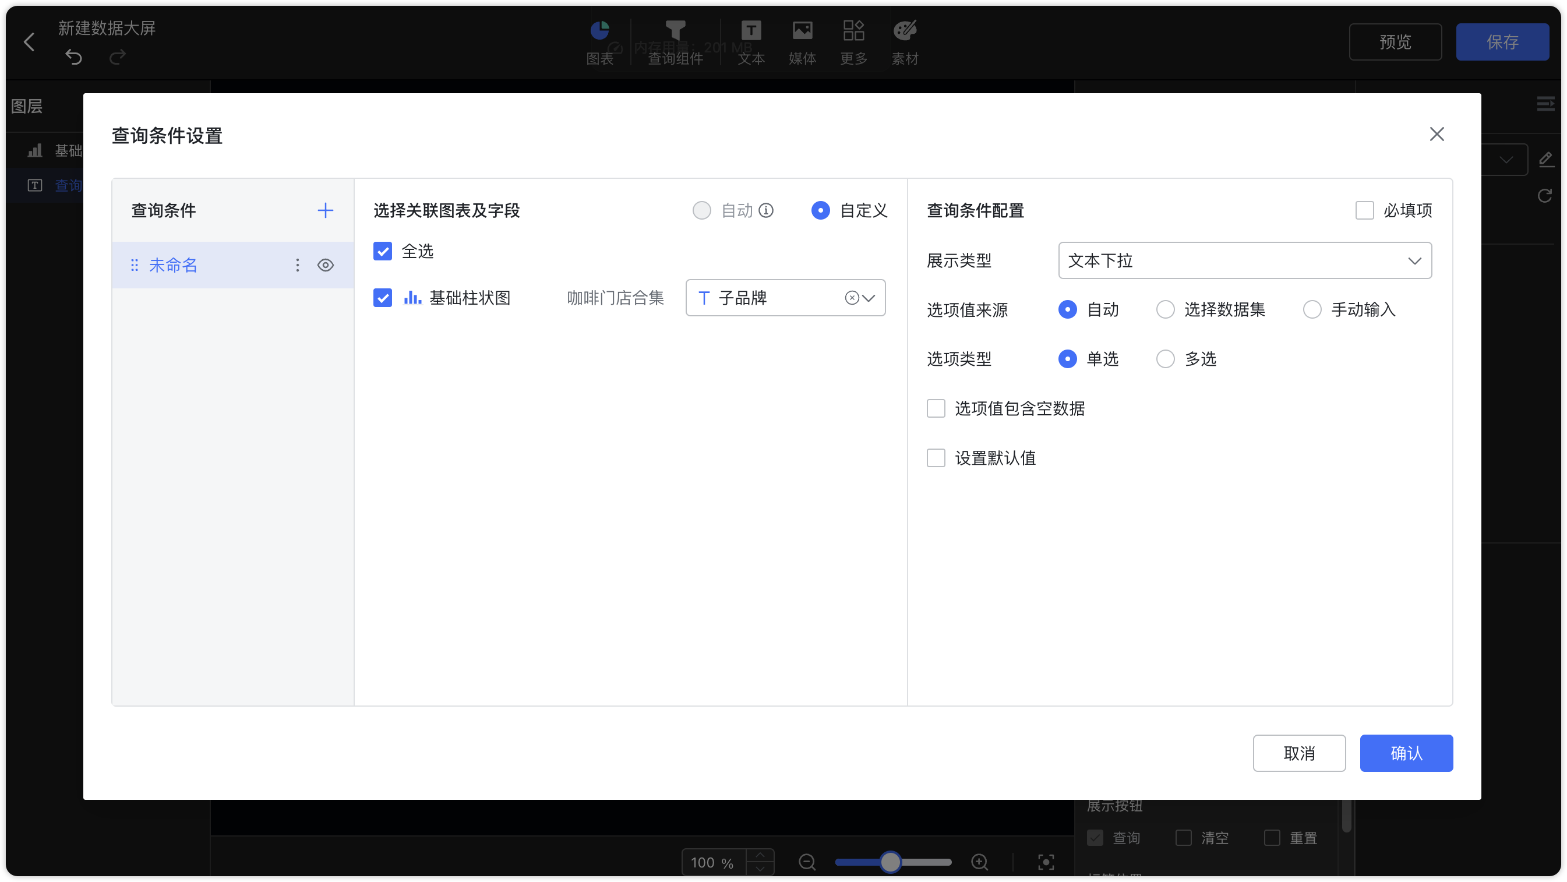Image resolution: width=1567 pixels, height=882 pixels.
Task: Click the 预览 preview button
Action: [x=1395, y=42]
